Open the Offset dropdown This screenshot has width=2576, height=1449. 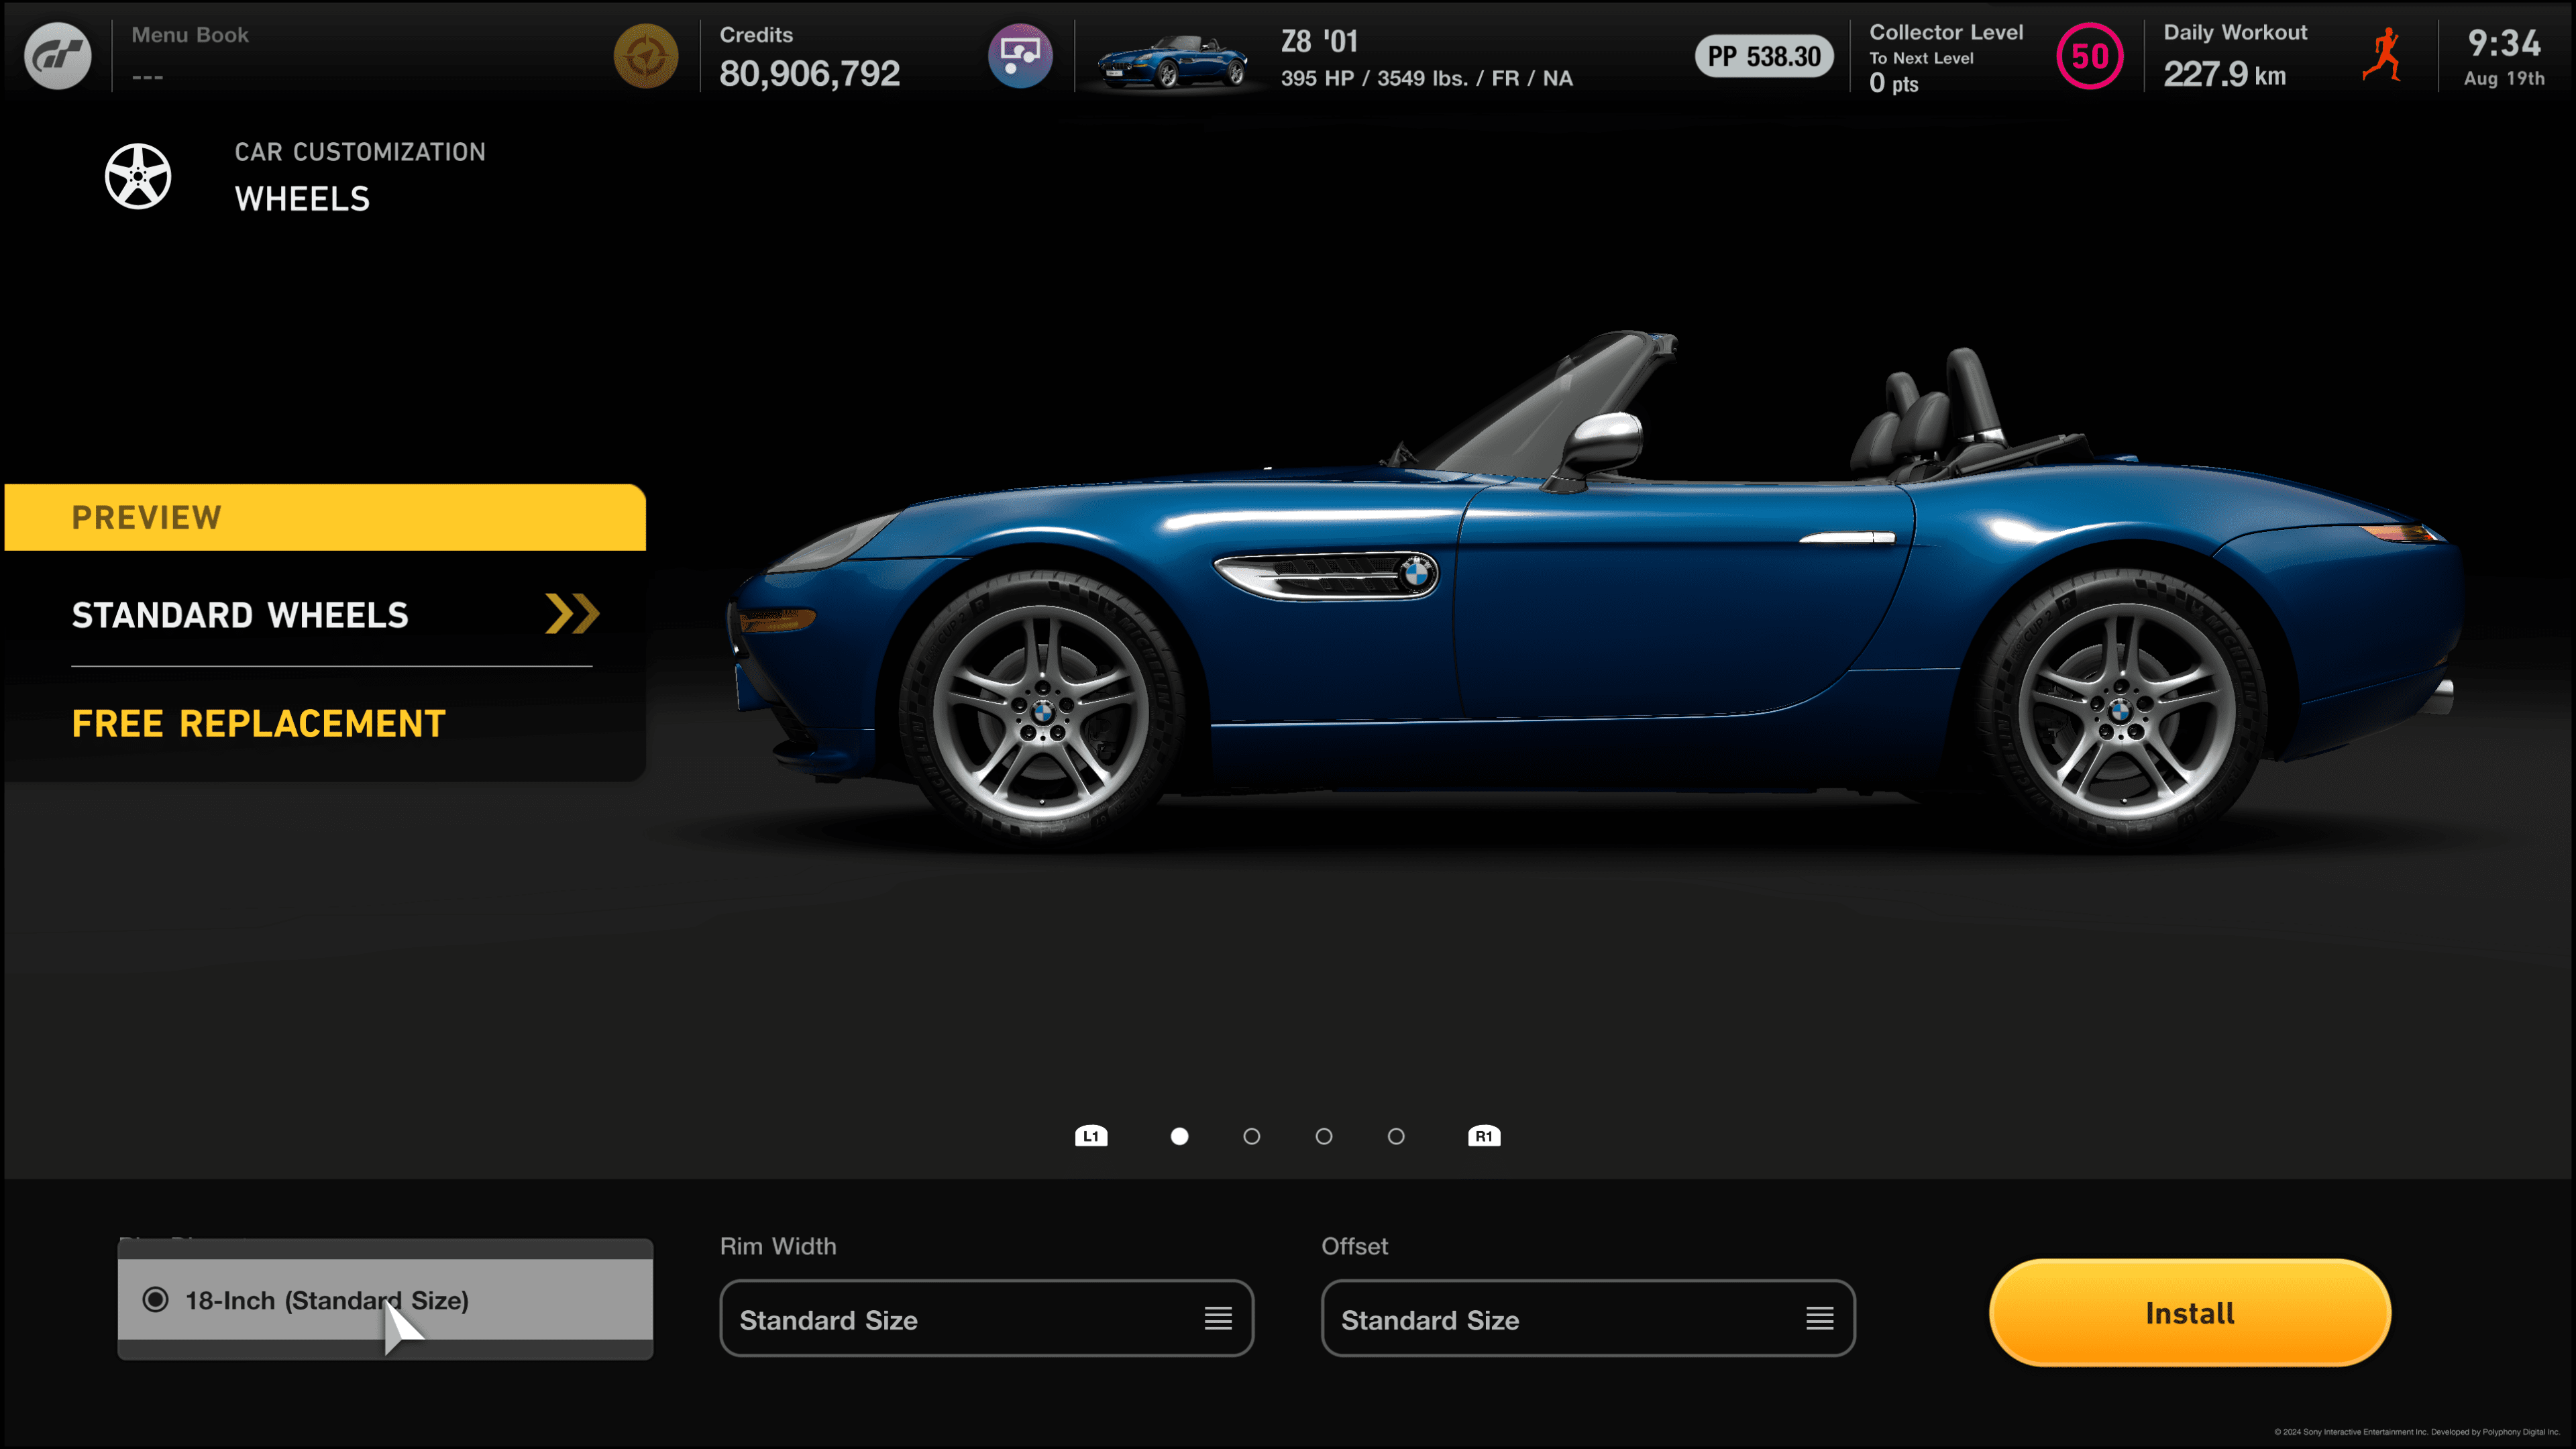pyautogui.click(x=1588, y=1319)
